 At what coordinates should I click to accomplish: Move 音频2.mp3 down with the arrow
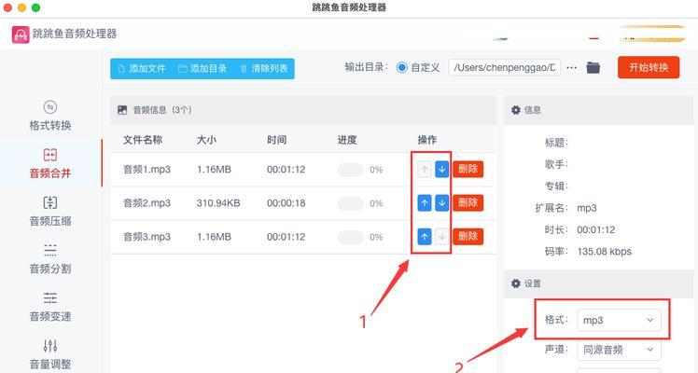(x=441, y=202)
